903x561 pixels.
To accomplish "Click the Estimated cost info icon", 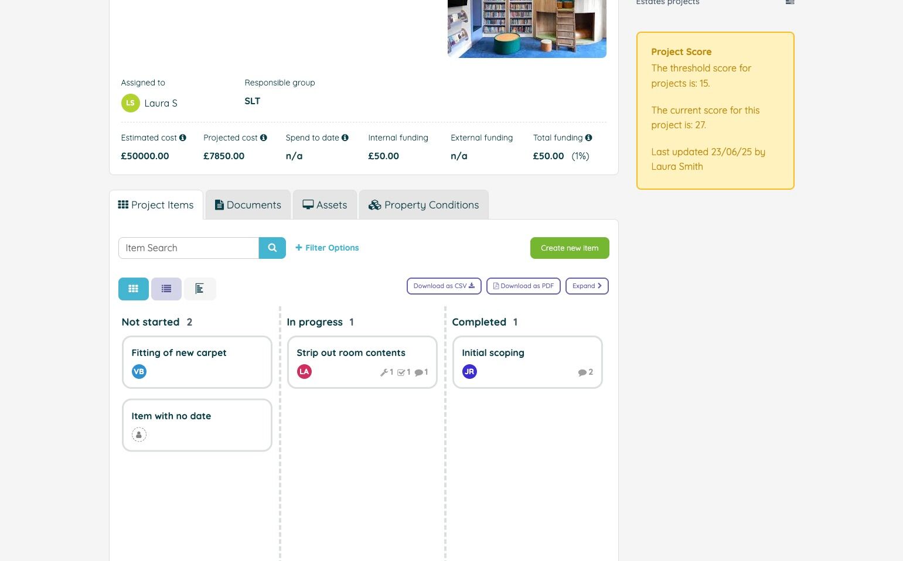I will coord(183,138).
